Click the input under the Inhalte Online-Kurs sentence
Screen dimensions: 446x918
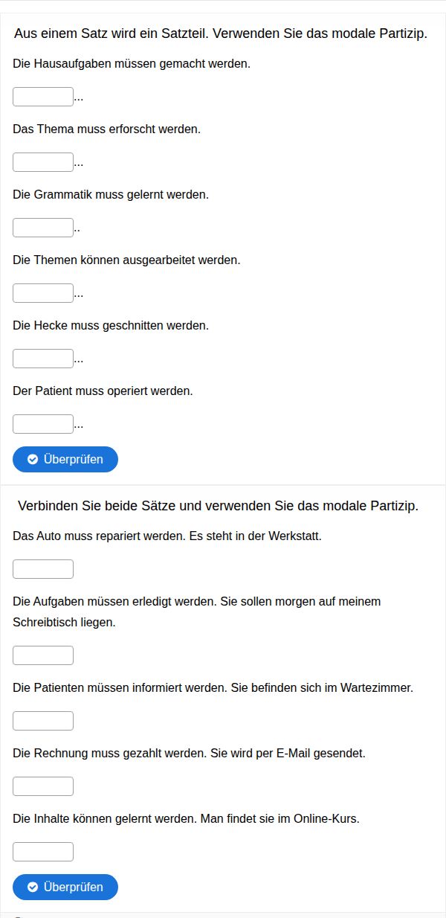[x=43, y=852]
